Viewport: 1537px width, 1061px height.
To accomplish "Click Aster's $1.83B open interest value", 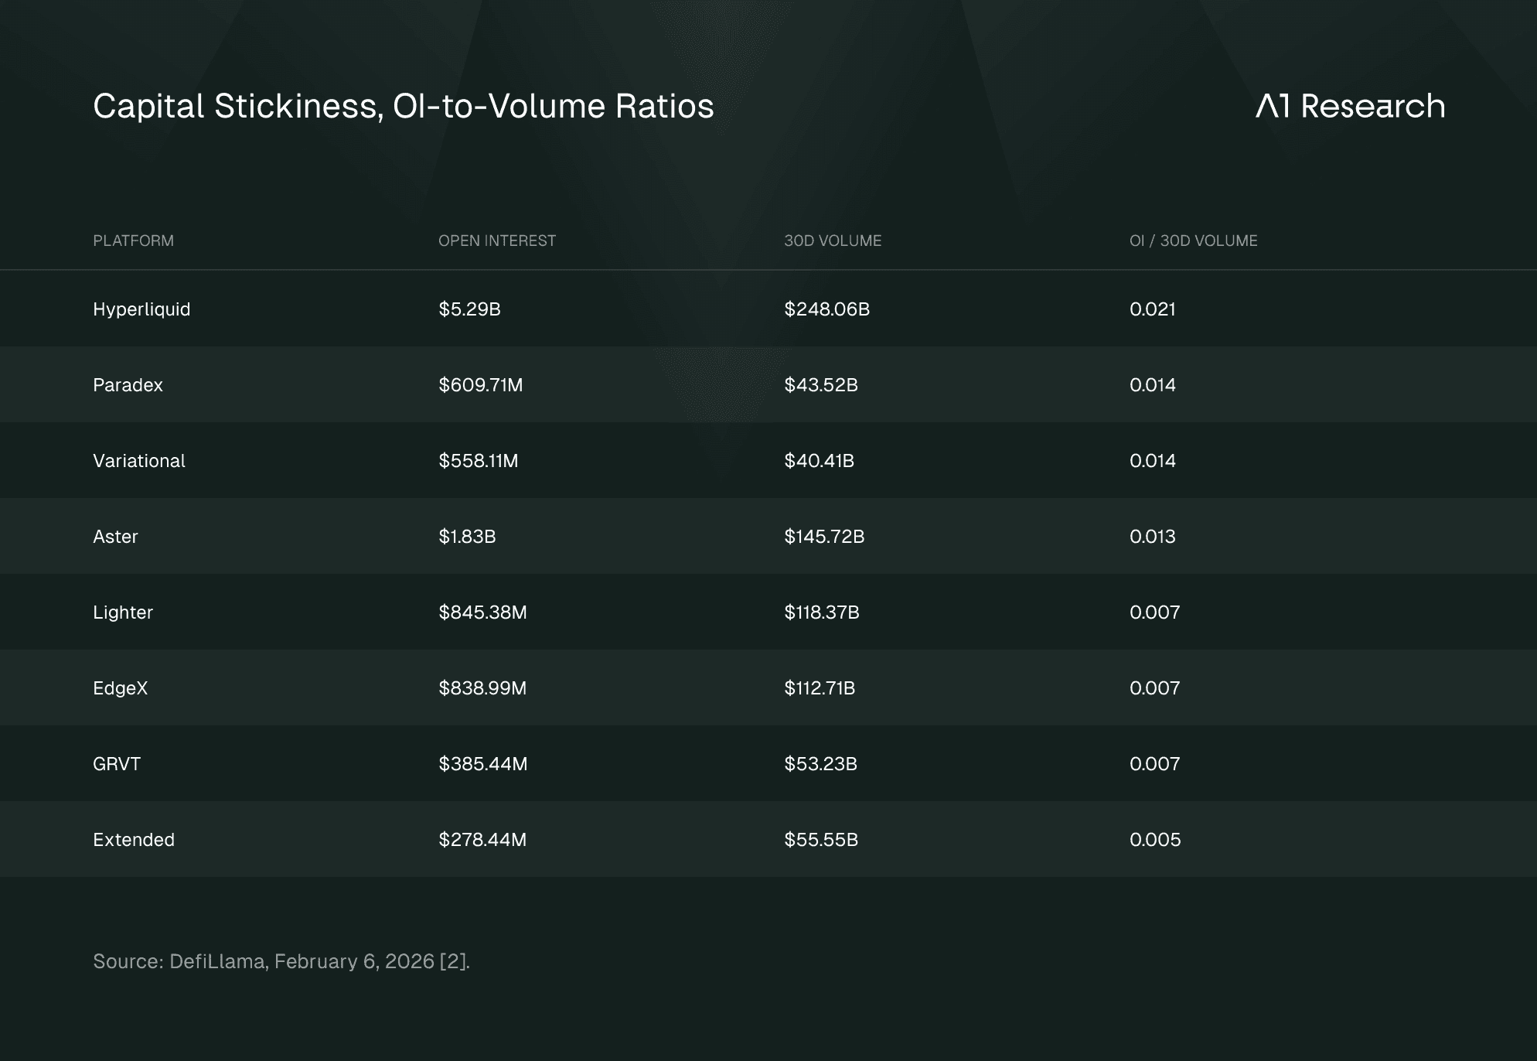I will point(467,537).
